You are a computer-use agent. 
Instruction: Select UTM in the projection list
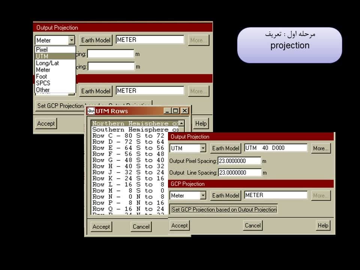[x=55, y=56]
